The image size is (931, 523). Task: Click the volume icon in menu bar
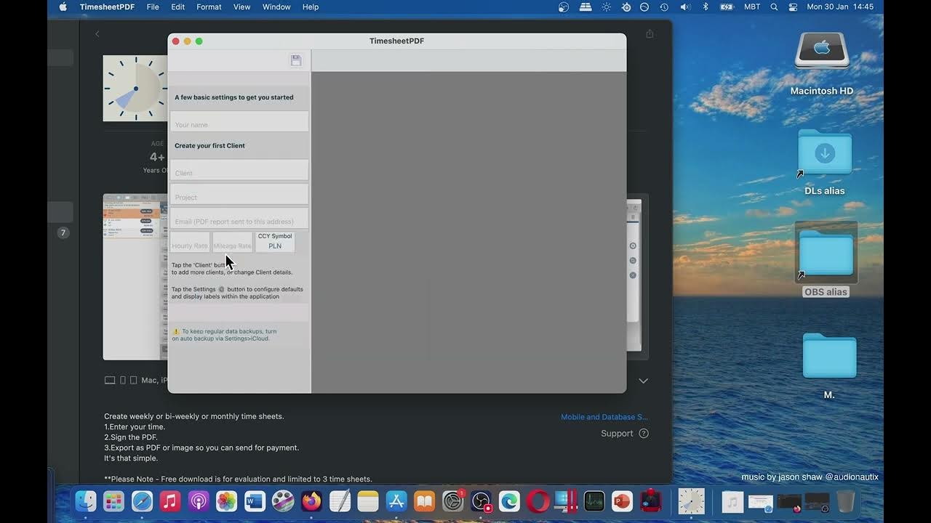[685, 7]
